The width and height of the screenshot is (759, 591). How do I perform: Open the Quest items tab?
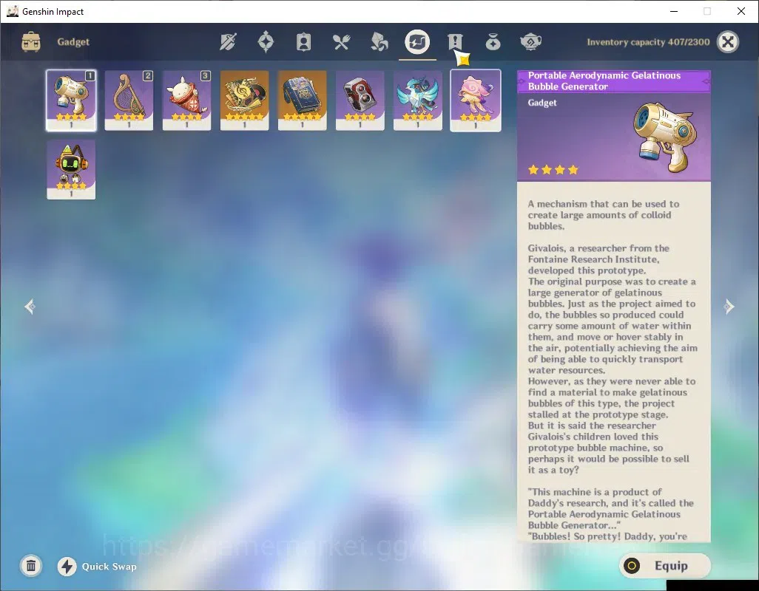click(x=455, y=42)
